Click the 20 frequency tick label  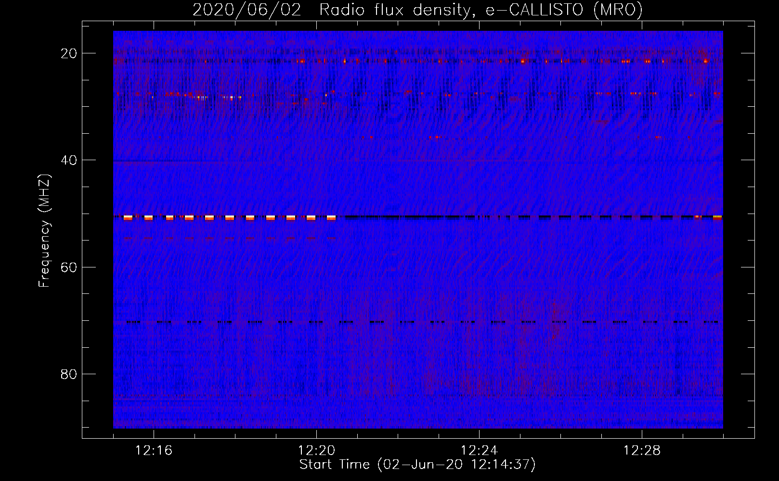click(69, 53)
